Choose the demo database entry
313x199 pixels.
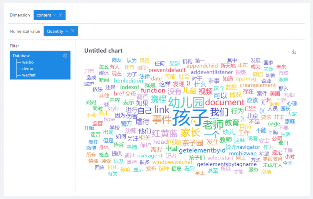[28, 69]
